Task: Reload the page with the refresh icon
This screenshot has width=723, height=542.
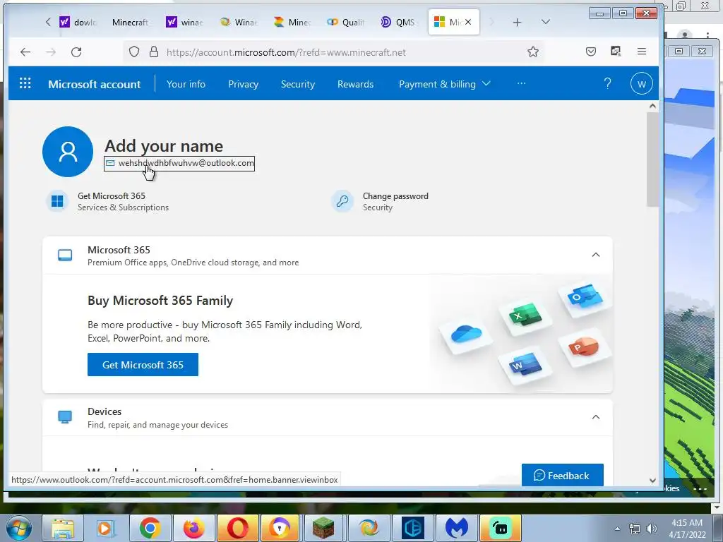Action: 76,52
